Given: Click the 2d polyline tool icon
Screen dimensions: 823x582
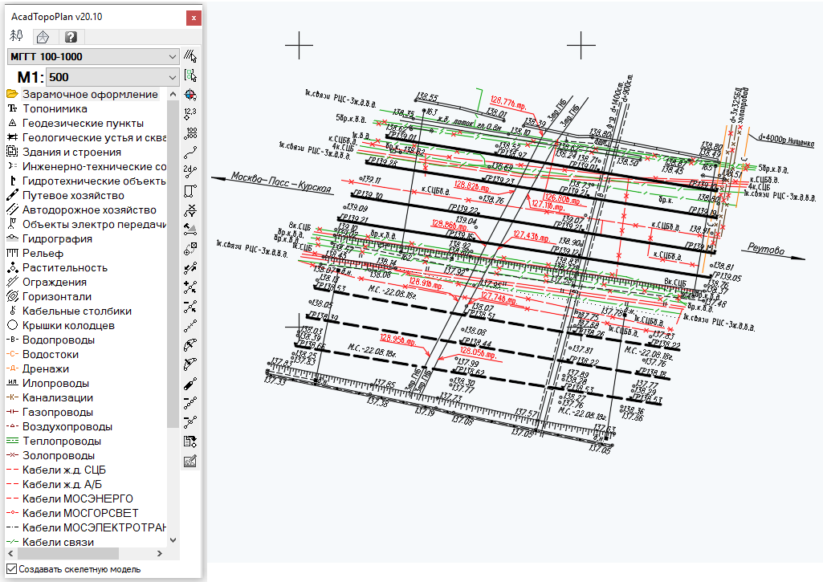Looking at the screenshot, I should [x=190, y=172].
